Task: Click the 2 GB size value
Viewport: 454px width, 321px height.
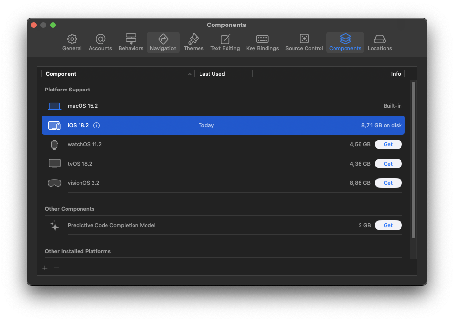Action: point(364,225)
